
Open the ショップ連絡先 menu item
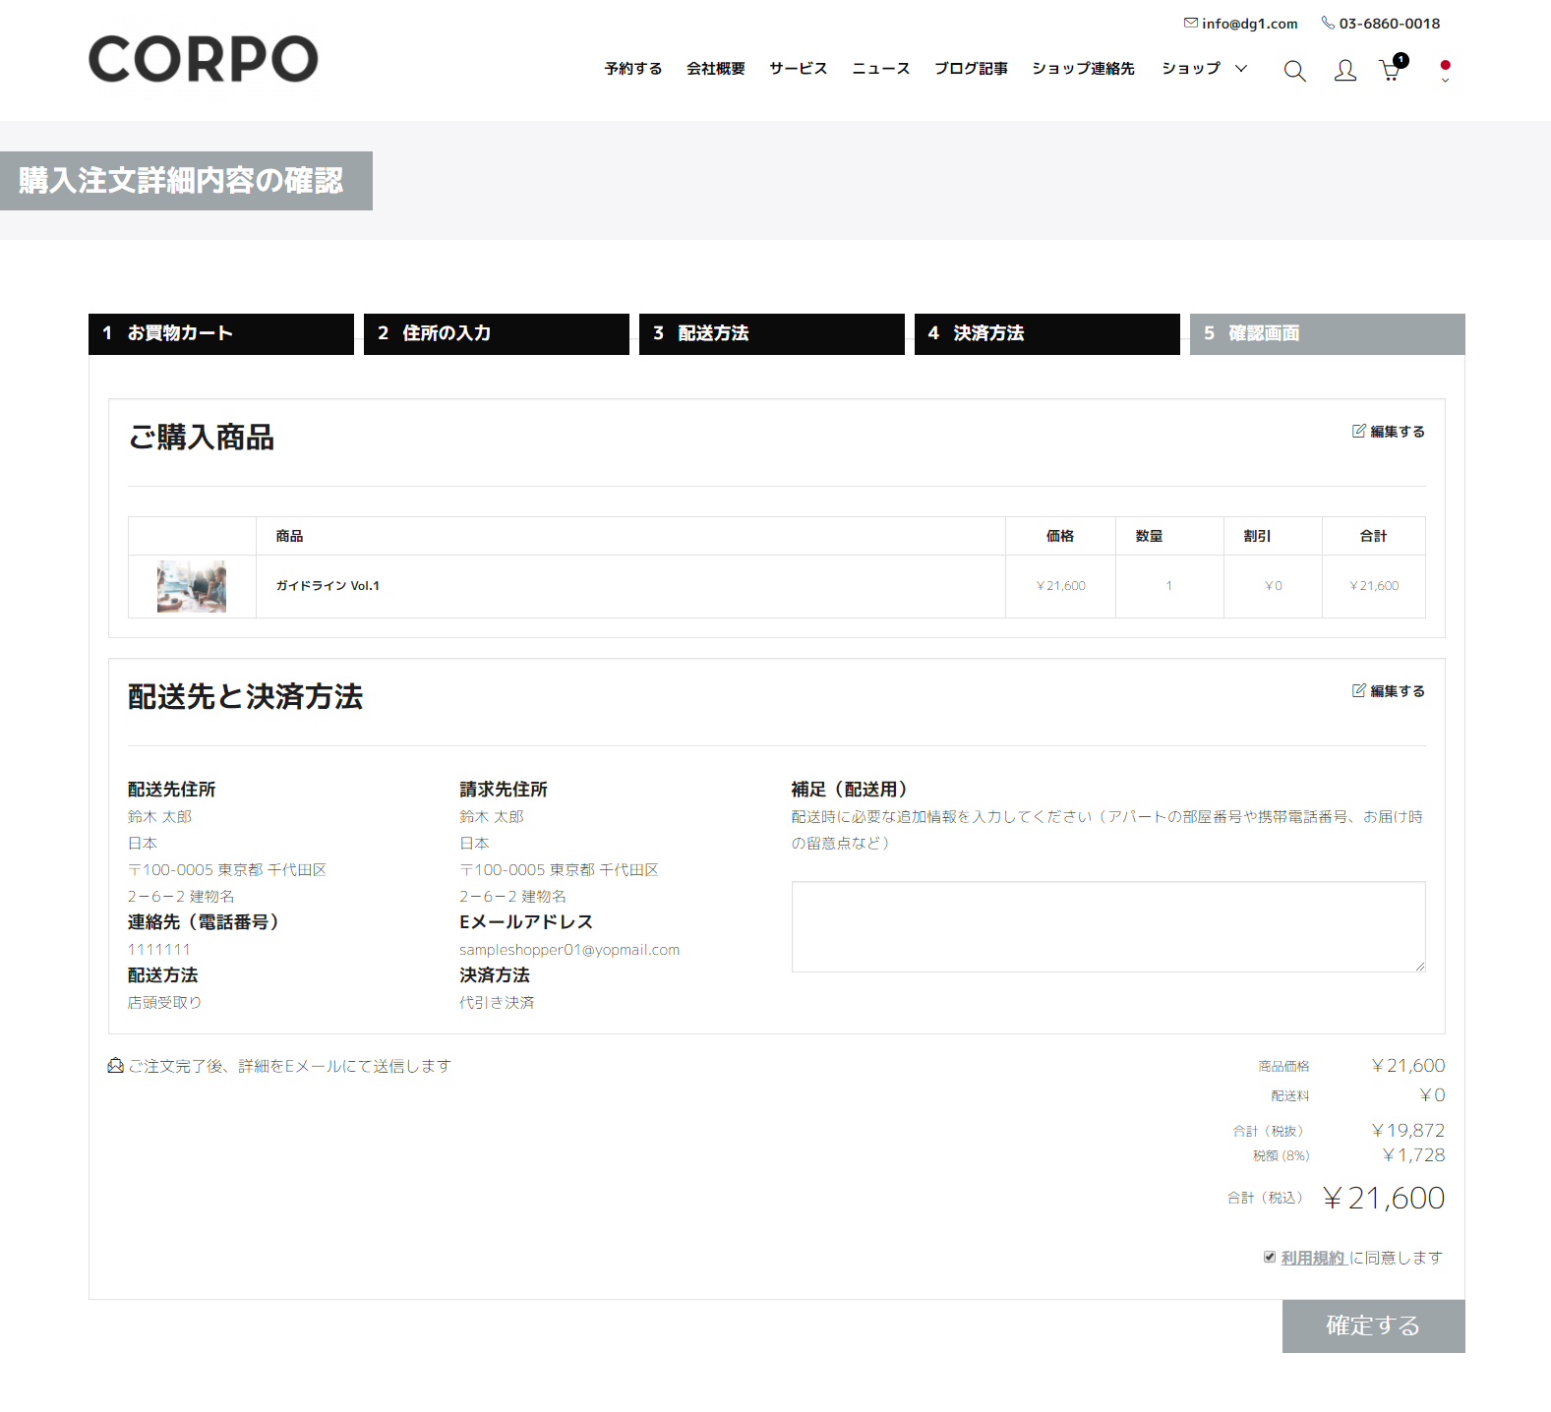click(x=1083, y=68)
